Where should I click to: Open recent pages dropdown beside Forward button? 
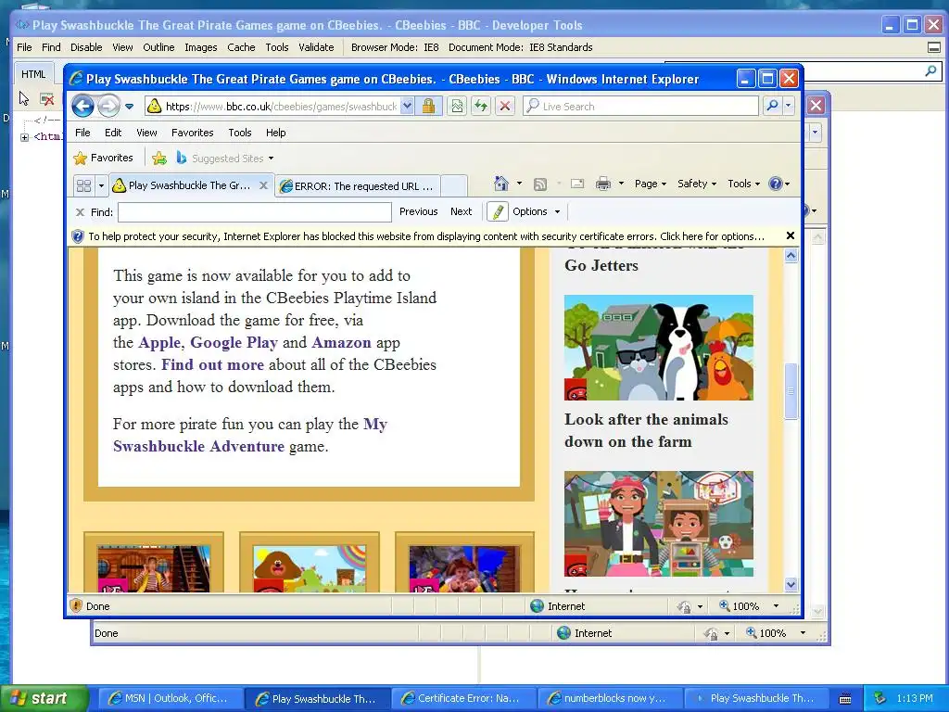click(130, 107)
